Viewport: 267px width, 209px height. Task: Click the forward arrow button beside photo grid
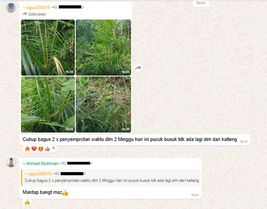[x=138, y=68]
